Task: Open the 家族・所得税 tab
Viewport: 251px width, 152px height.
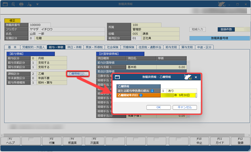Action: pyautogui.click(x=94, y=47)
